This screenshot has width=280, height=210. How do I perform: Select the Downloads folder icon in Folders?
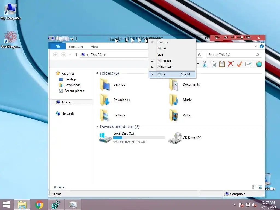click(105, 100)
